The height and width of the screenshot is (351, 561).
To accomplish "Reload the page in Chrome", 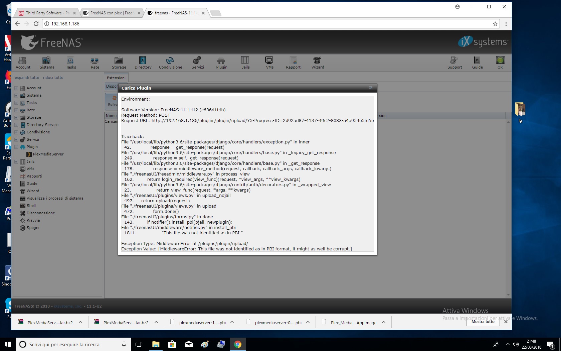I will [x=36, y=24].
